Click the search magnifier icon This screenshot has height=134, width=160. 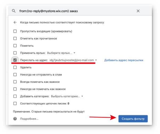click(14, 11)
